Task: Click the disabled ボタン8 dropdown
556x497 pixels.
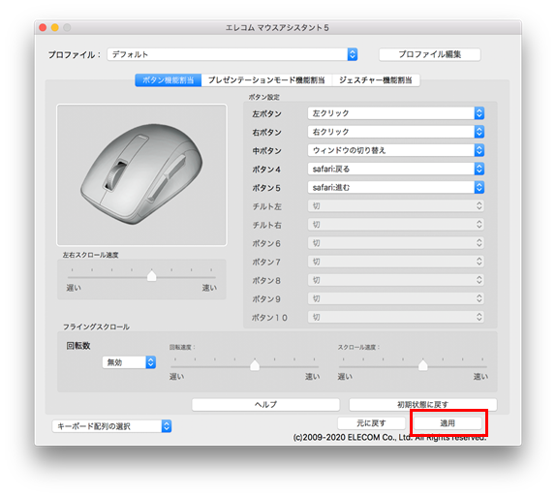Action: click(396, 280)
